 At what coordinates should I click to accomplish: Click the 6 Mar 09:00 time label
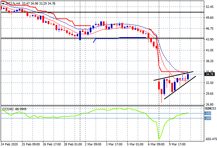pos(156,144)
